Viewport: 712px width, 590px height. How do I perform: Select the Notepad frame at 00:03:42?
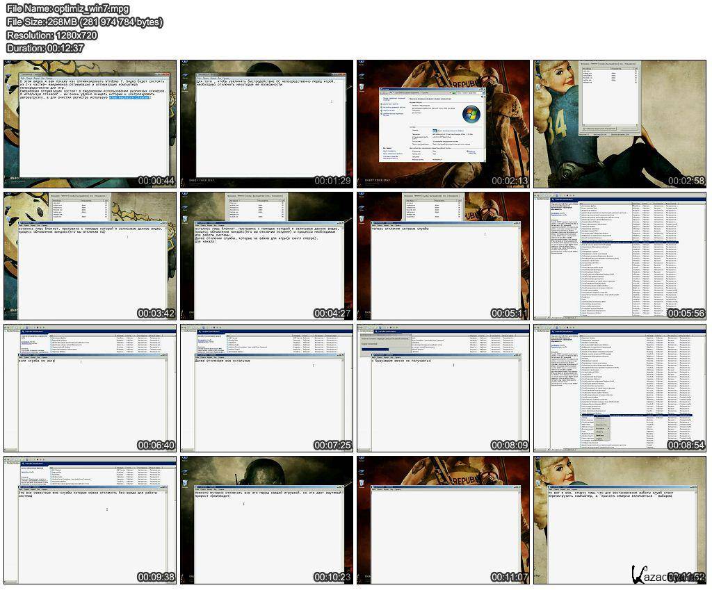tap(90, 256)
